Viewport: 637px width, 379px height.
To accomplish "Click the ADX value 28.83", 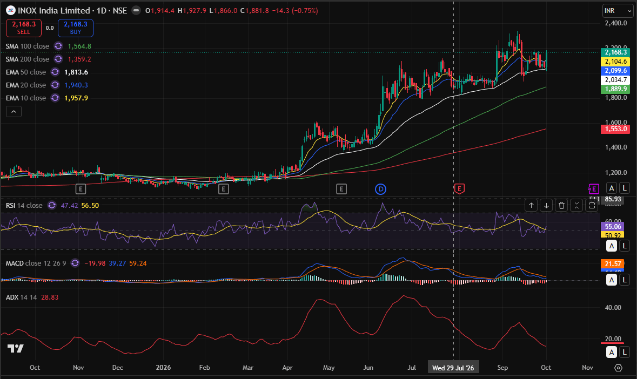I will tap(50, 297).
